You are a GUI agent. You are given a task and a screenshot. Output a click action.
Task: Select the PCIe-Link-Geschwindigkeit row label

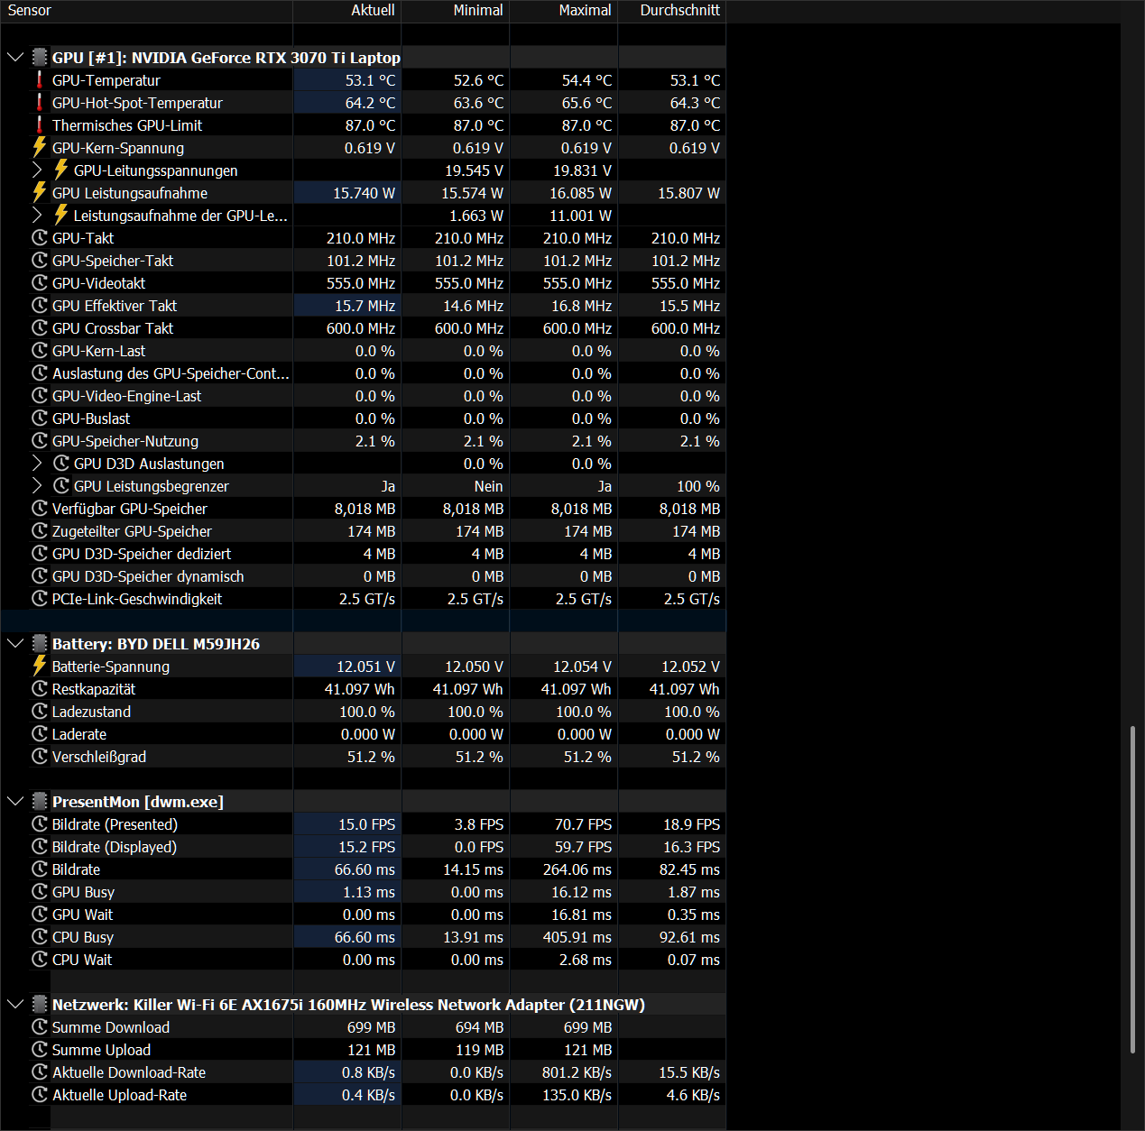click(x=137, y=599)
